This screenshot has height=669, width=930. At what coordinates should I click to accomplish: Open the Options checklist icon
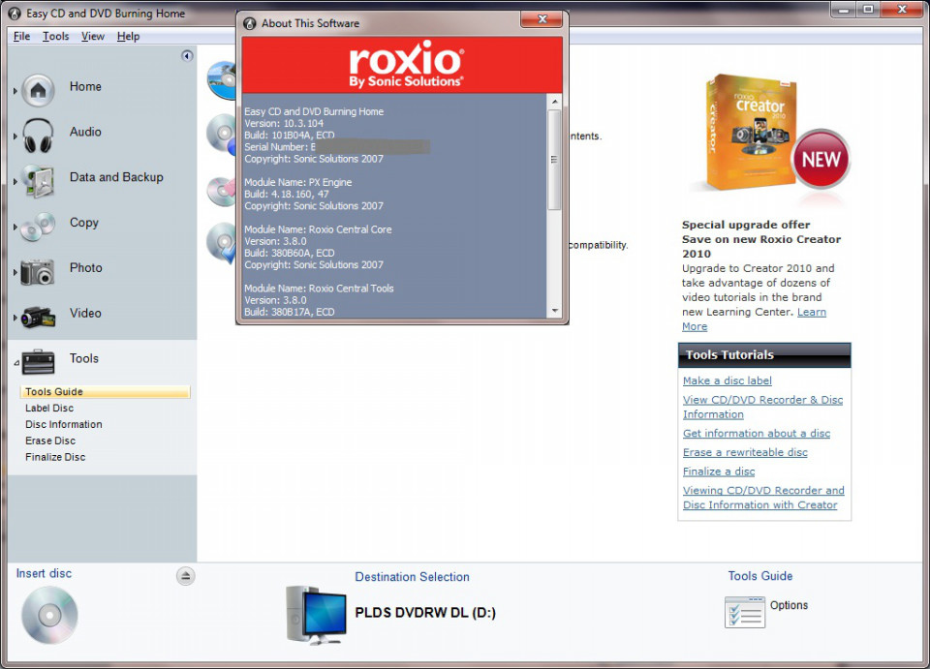tap(744, 612)
